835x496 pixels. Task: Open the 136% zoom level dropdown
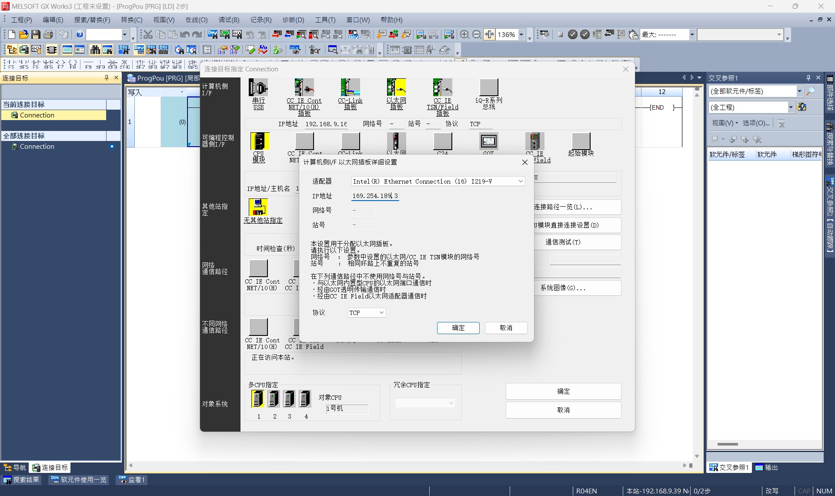point(521,34)
